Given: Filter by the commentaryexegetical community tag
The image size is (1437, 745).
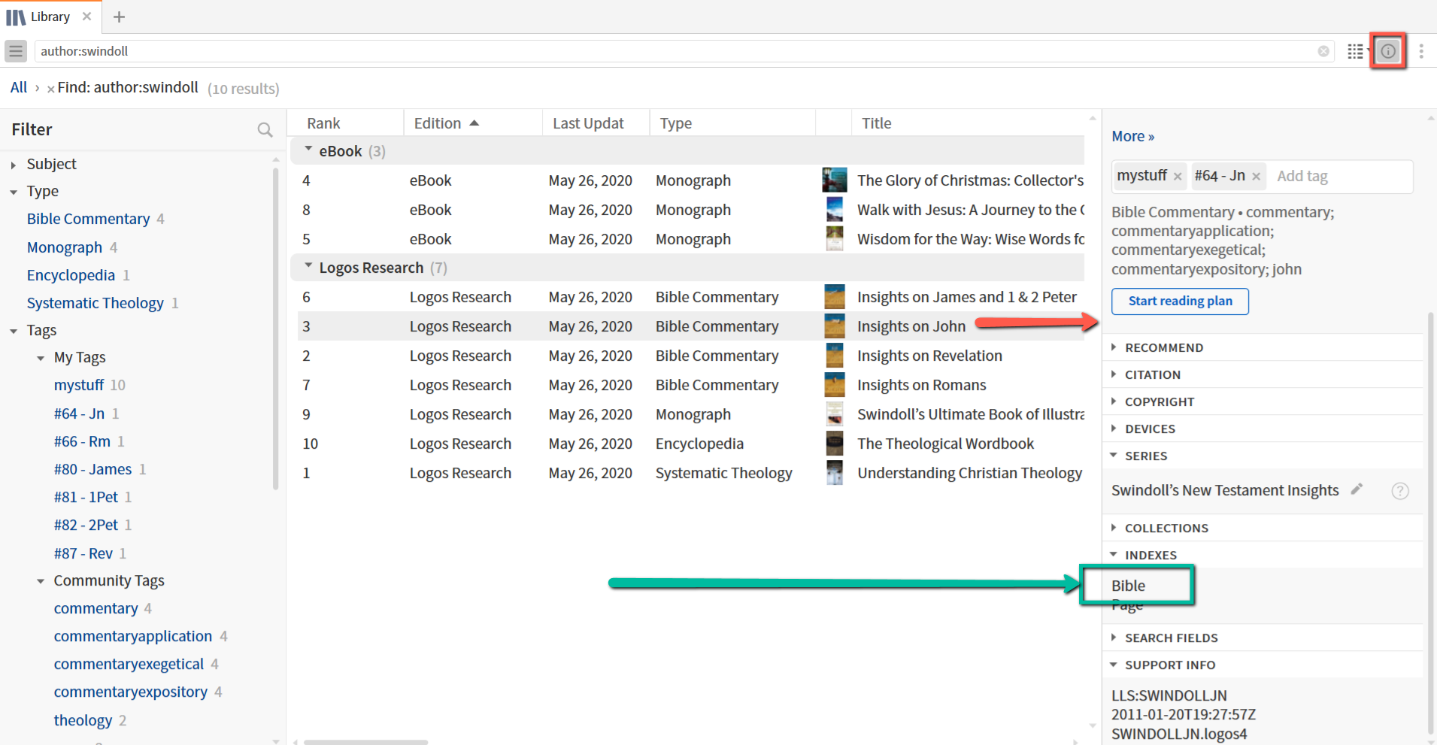Looking at the screenshot, I should [129, 664].
